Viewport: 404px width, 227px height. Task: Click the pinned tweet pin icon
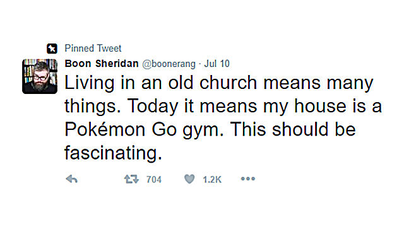point(52,49)
